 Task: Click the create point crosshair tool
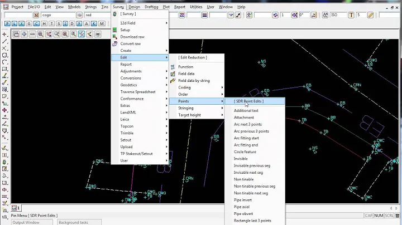4,35
